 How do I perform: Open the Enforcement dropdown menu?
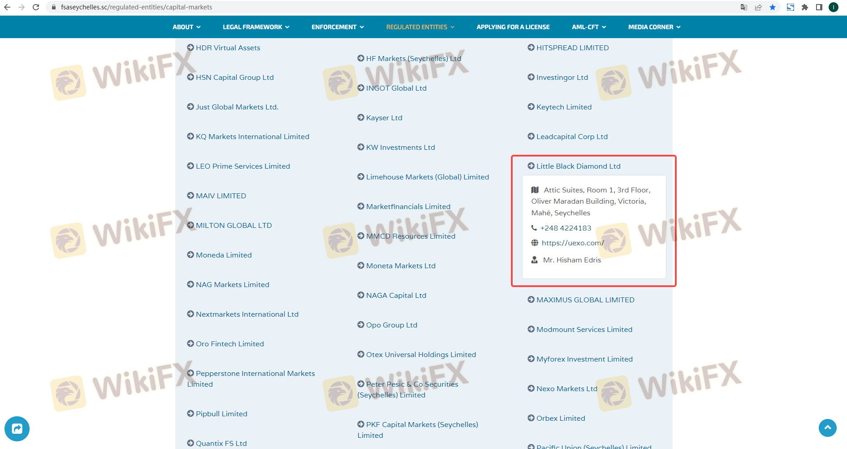coord(337,27)
